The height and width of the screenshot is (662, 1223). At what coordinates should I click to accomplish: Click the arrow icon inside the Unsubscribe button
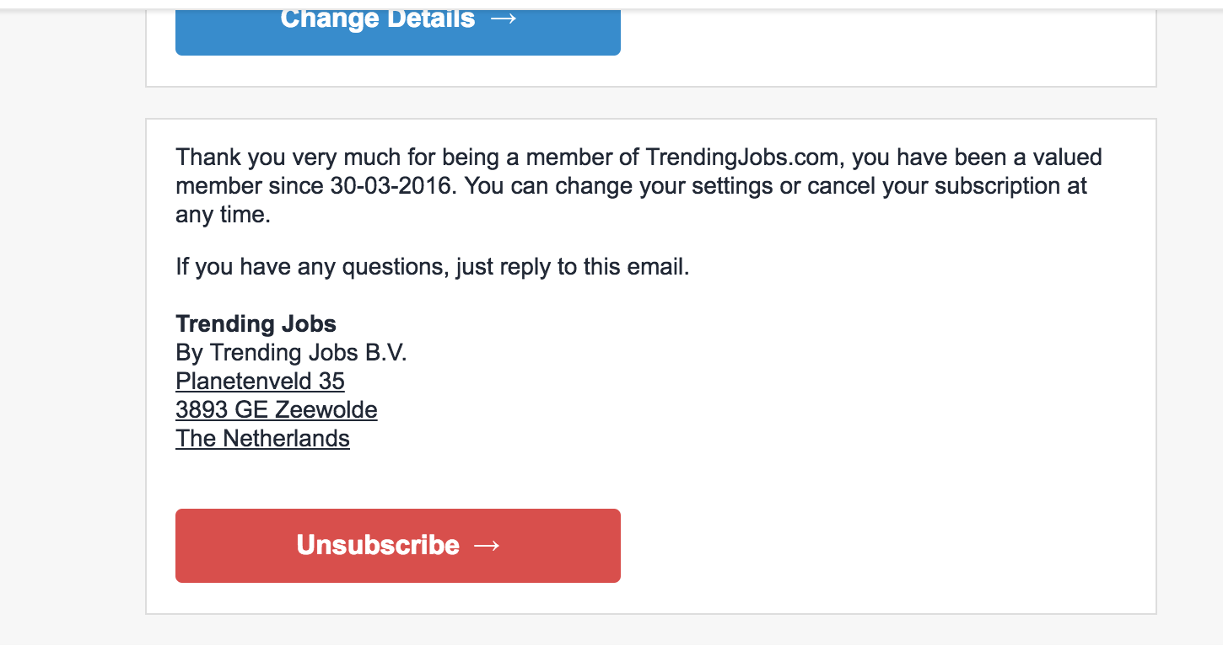coord(487,546)
